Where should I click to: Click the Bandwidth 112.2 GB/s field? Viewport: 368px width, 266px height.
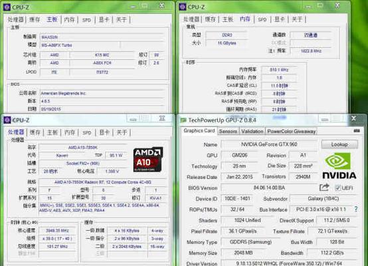(x=333, y=253)
